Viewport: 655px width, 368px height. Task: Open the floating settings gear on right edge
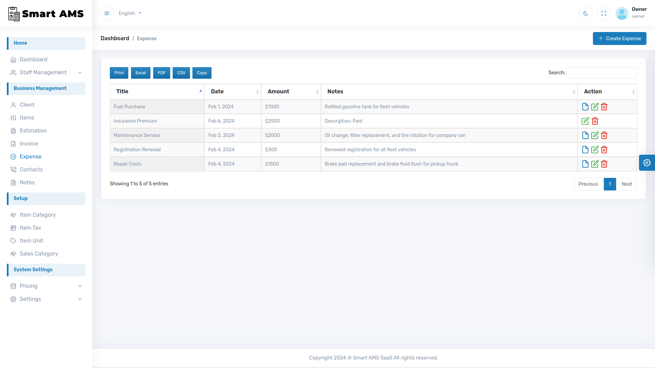click(647, 163)
